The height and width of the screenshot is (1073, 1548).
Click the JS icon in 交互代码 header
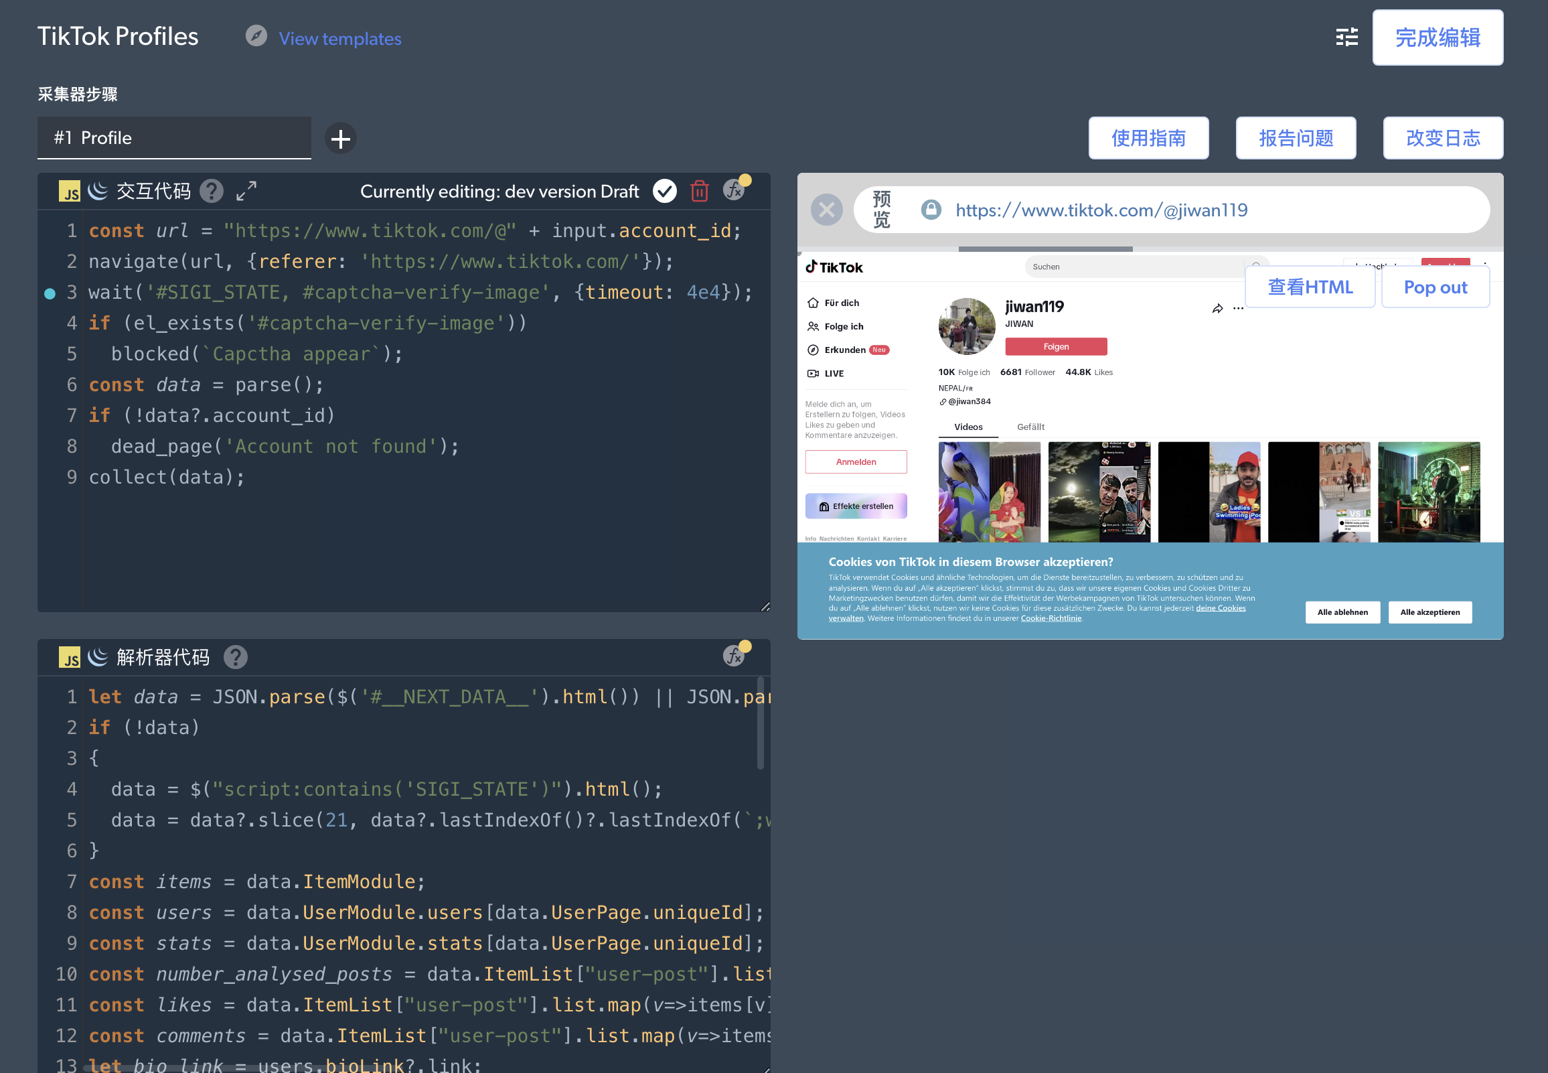click(x=69, y=192)
